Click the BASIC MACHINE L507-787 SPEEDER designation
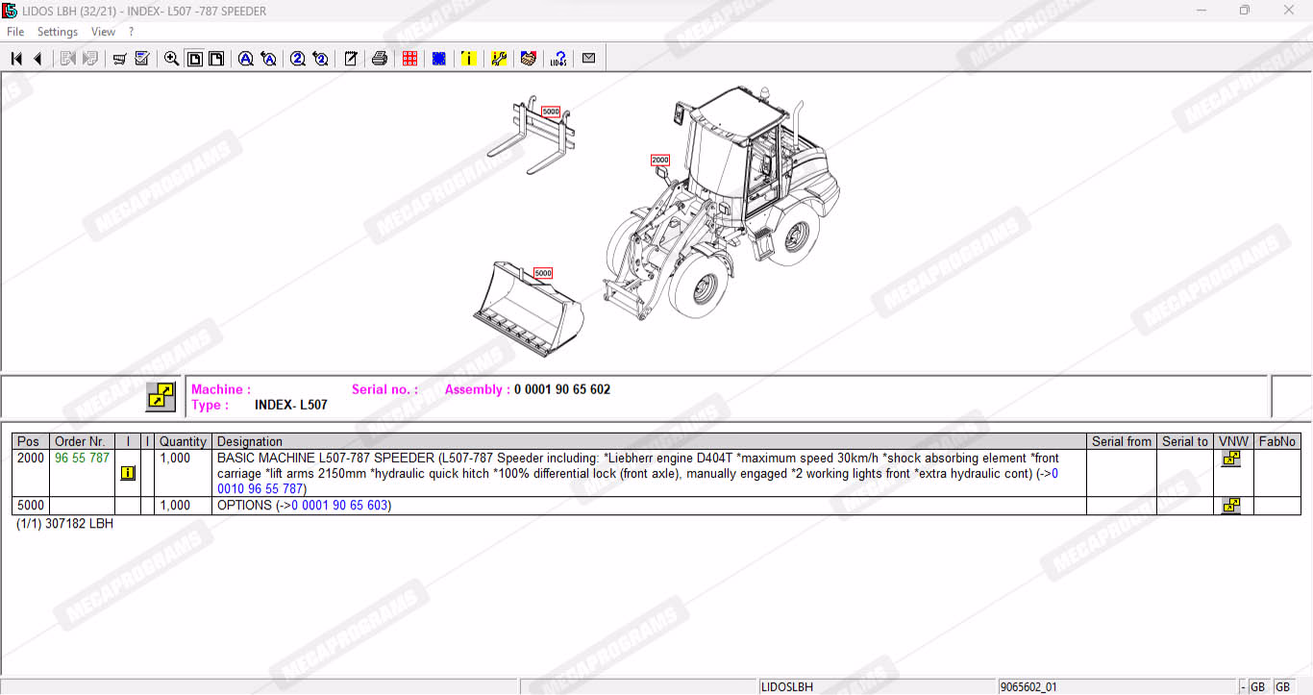The width and height of the screenshot is (1313, 695). click(x=326, y=459)
